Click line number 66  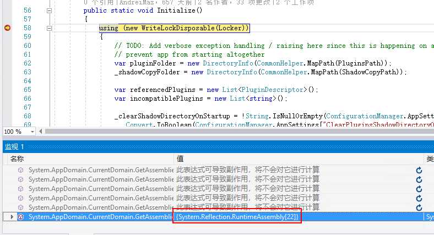28,99
